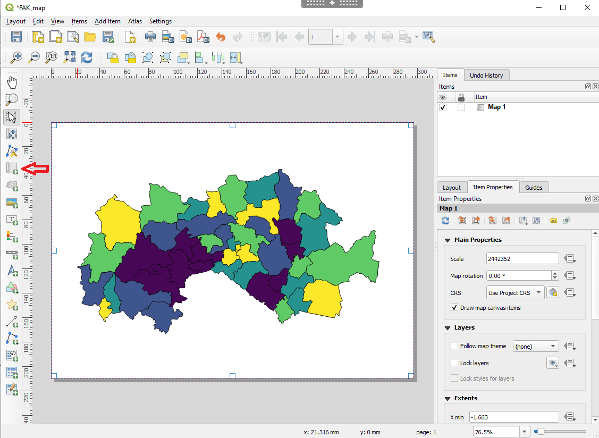Screen dimensions: 599x438
Task: Adjust the zoom slider in status bar
Action: pos(539,432)
